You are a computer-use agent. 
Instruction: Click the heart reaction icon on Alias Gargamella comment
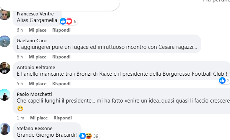[x=69, y=21]
